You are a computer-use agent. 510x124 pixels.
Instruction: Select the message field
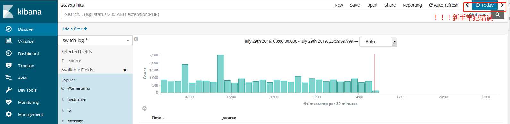[75, 121]
